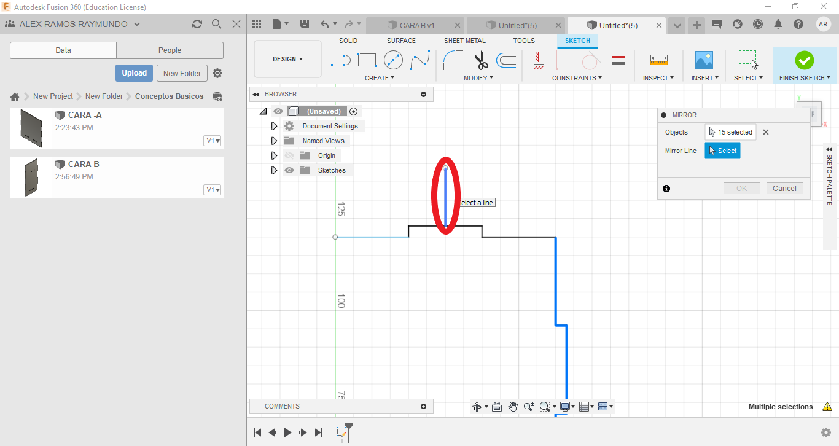Switch to the SOLID tab
Screen dimensions: 839x446
click(x=348, y=41)
